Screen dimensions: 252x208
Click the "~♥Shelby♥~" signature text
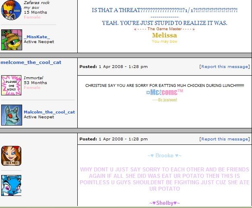coord(164,203)
